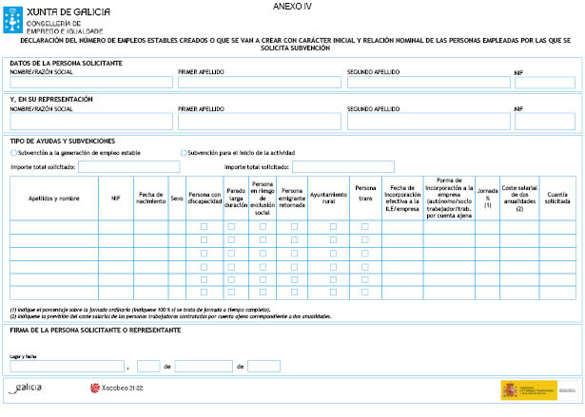Click the applicant's NIF field
The height and width of the screenshot is (417, 585).
(x=544, y=83)
